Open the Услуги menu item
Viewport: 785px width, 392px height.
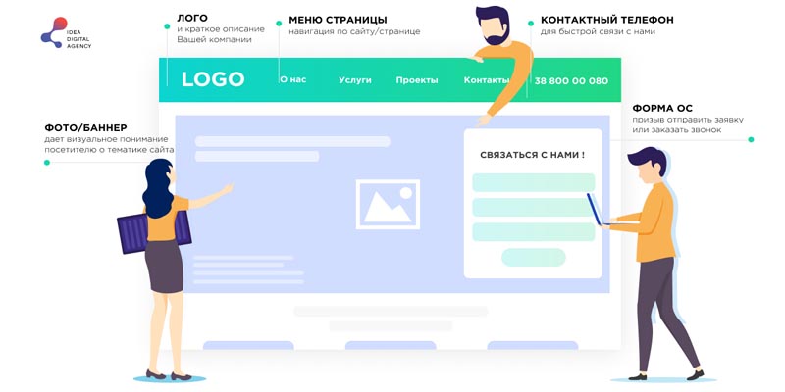(355, 80)
